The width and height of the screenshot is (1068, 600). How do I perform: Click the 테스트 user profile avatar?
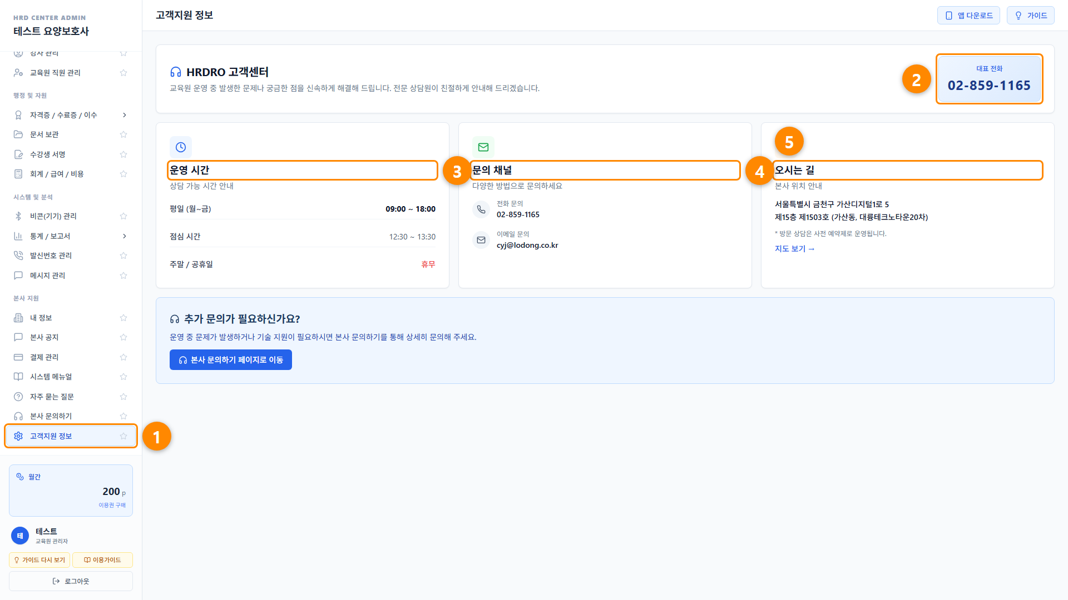pos(20,536)
